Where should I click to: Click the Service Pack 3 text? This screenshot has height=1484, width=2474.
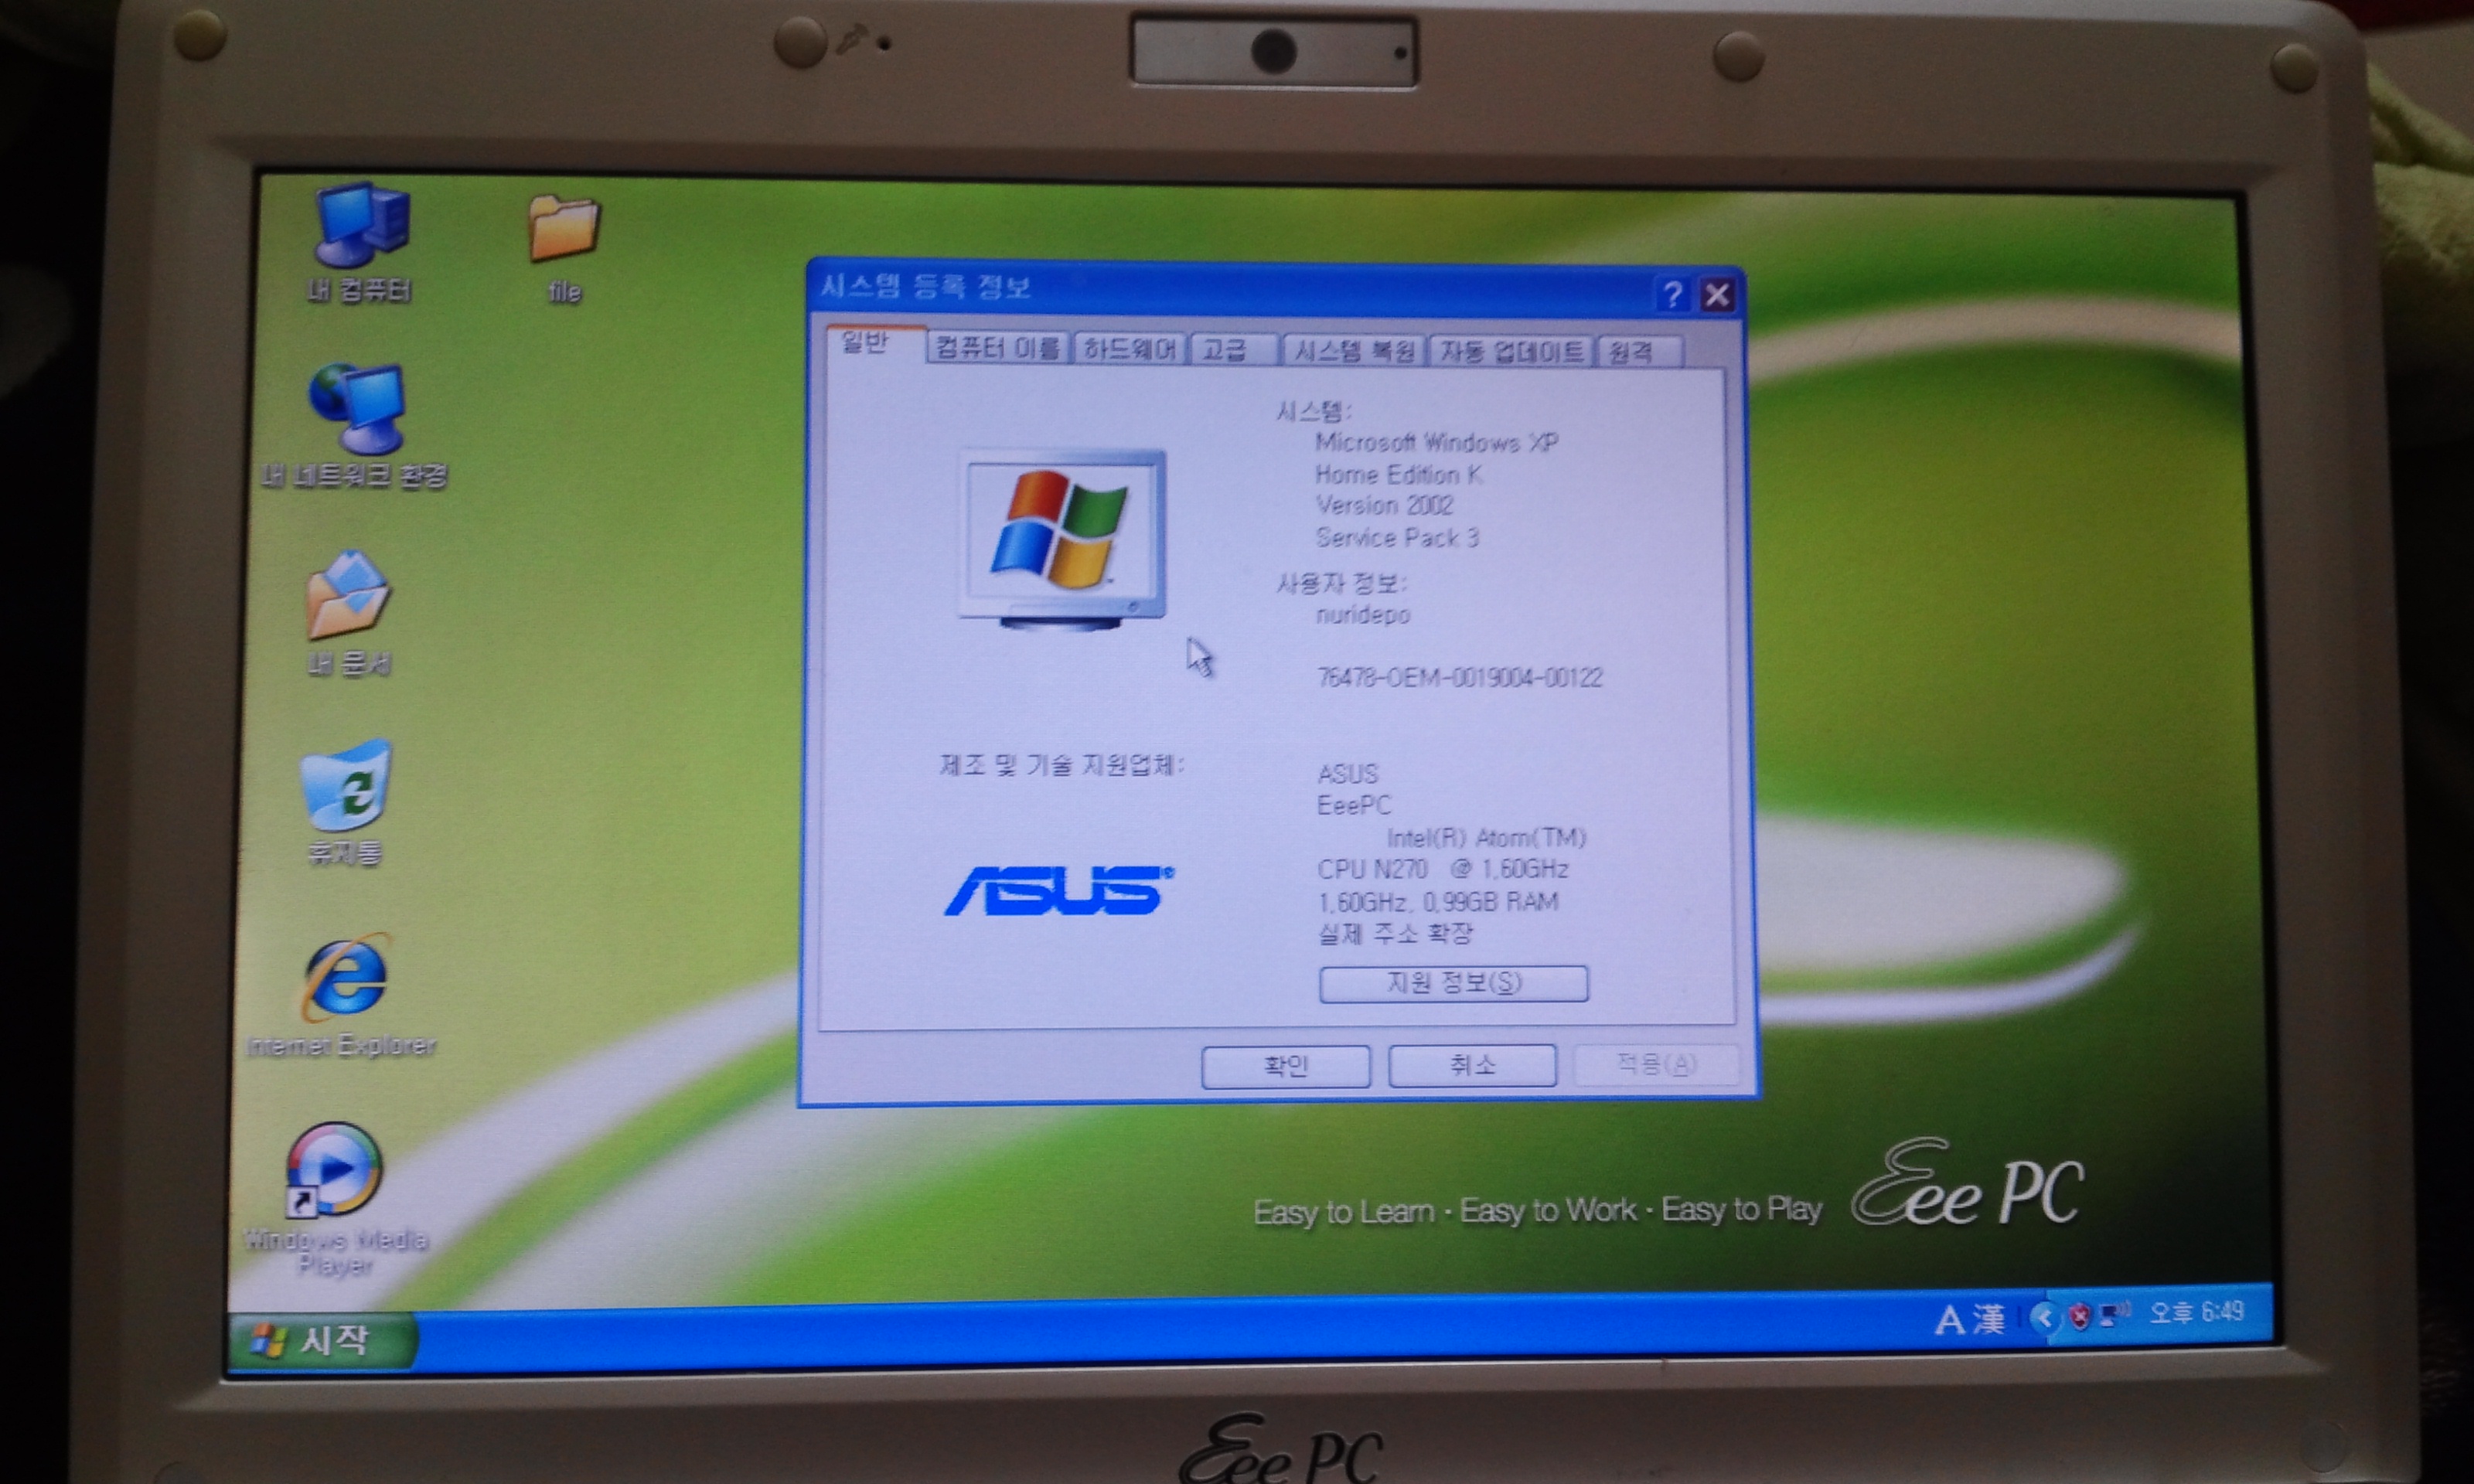click(x=1397, y=538)
